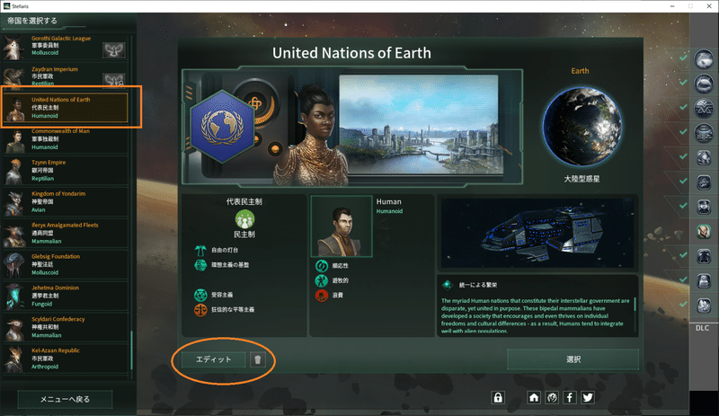Click the エディット edit button
This screenshot has width=719, height=416.
tap(214, 359)
